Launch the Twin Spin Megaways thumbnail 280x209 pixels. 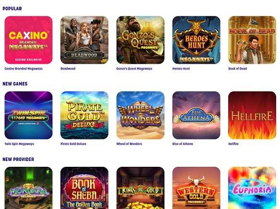click(28, 116)
